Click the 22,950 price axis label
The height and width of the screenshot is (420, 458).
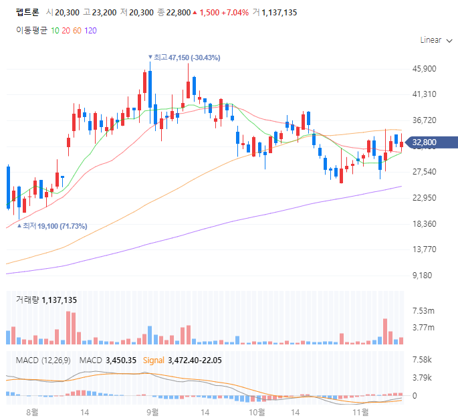(x=424, y=198)
